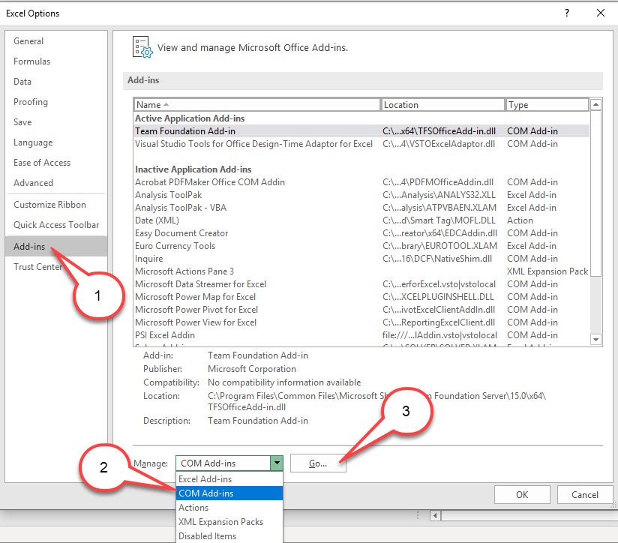Sort add-ins by Type column header

tap(547, 105)
